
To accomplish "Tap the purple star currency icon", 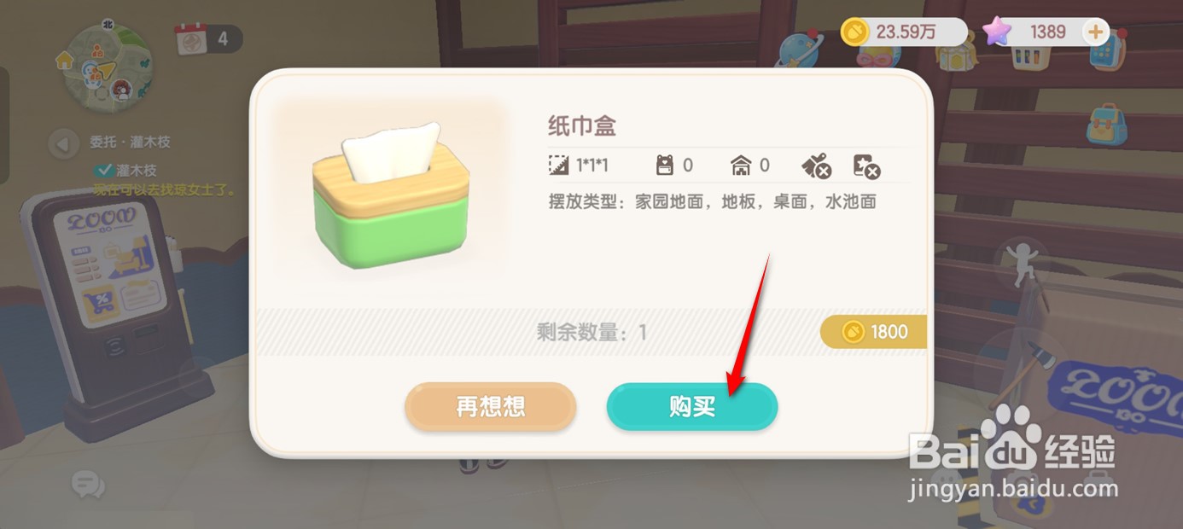I will pos(996,32).
